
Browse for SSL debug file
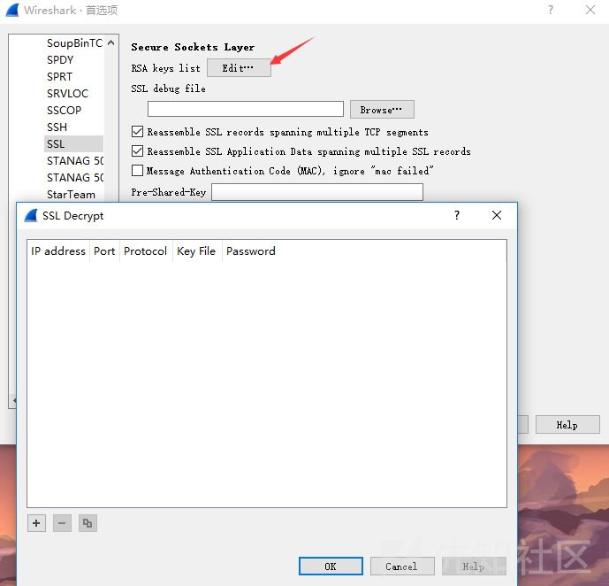click(x=382, y=110)
